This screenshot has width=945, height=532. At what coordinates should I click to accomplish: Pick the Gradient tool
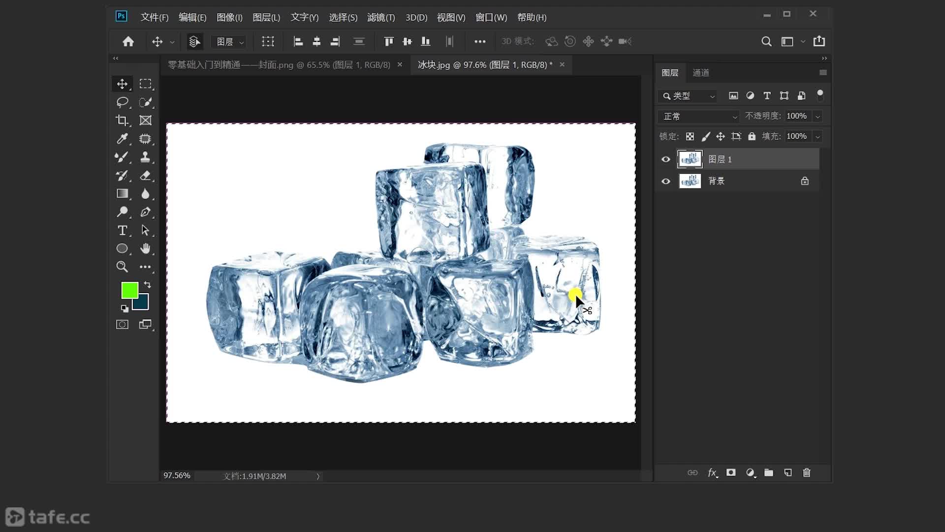click(122, 194)
